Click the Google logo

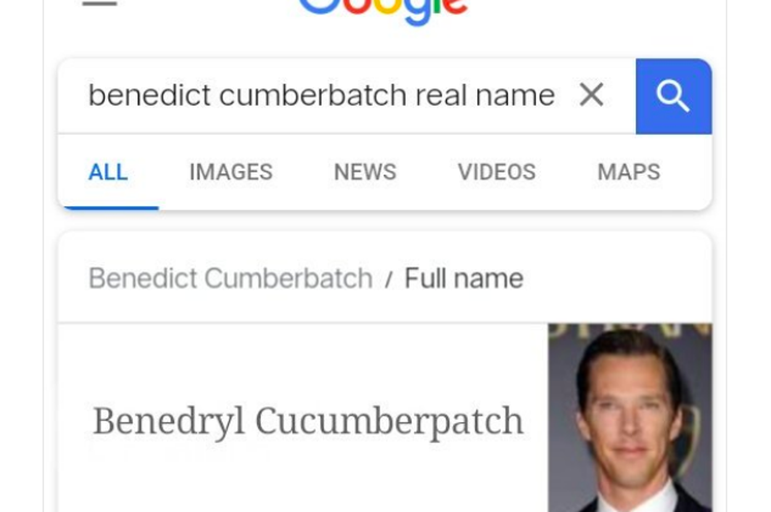(x=382, y=10)
